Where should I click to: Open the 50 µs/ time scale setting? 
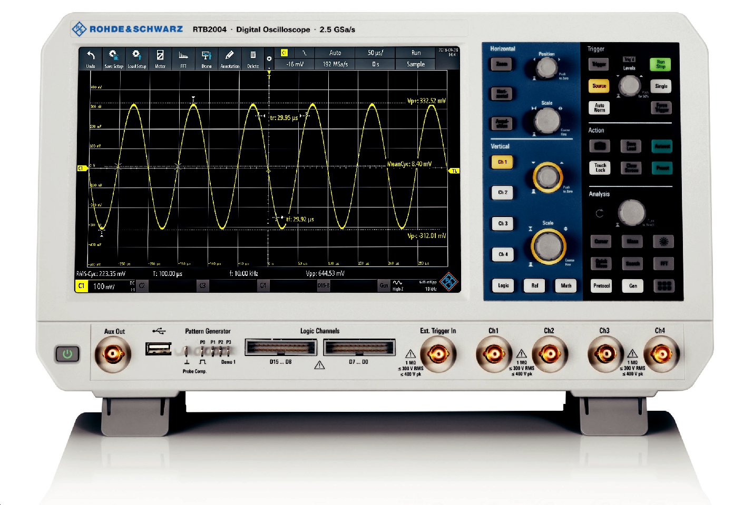[x=375, y=53]
